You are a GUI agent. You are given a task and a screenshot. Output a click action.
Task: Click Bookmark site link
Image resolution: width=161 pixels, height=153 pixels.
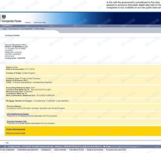40,22
